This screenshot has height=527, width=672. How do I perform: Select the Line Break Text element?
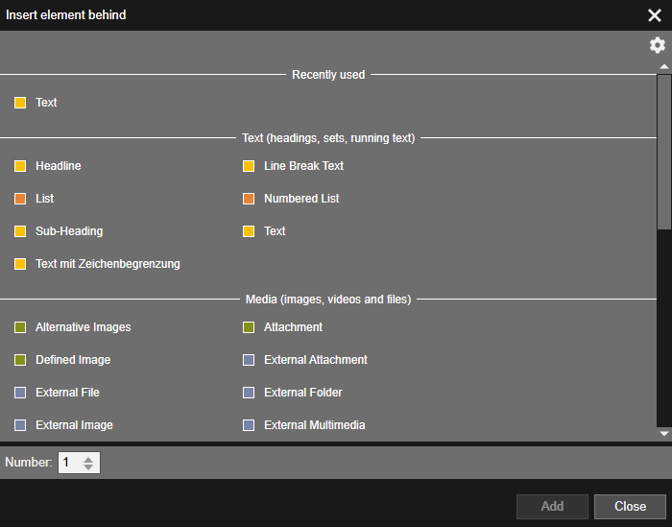pos(304,166)
